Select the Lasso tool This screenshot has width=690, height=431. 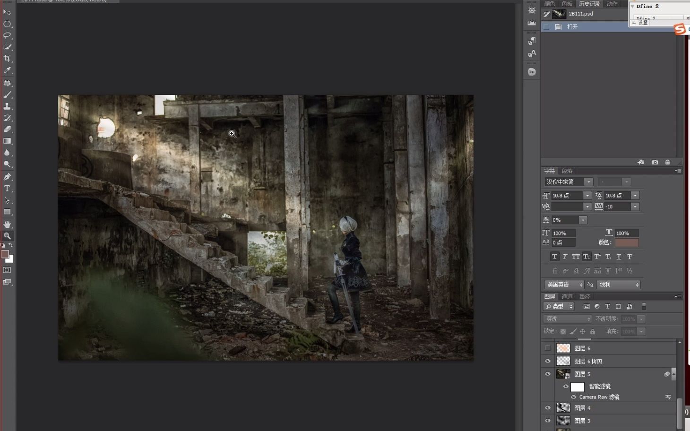pyautogui.click(x=7, y=35)
